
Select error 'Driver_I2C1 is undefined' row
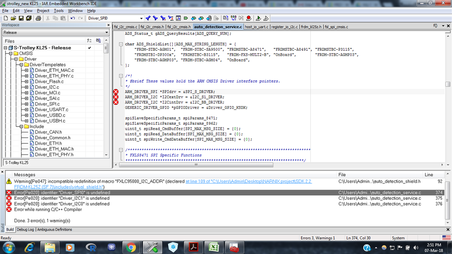tap(225, 198)
